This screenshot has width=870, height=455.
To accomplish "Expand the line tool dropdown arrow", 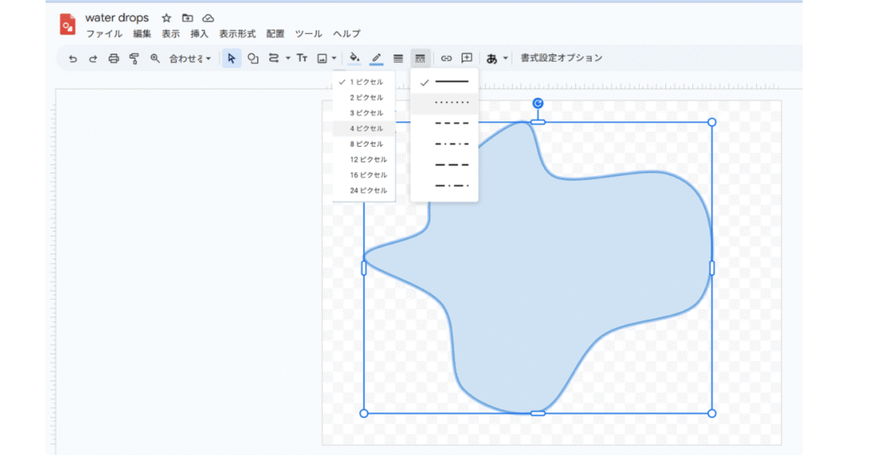I will tap(287, 59).
